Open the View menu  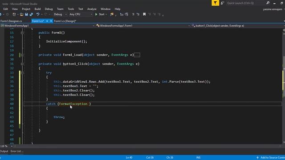pyautogui.click(x=15, y=9)
